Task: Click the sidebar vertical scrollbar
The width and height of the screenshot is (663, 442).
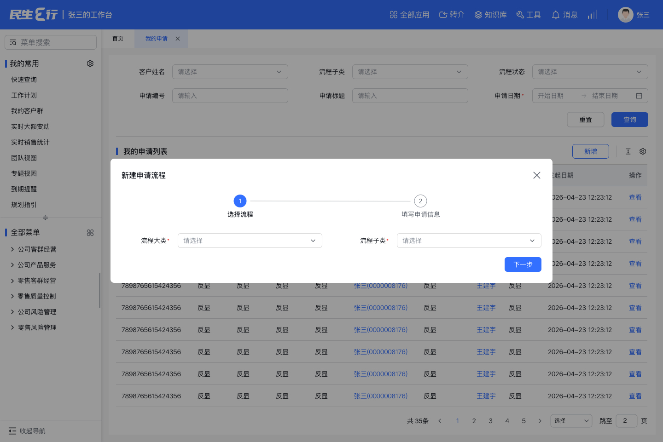Action: pos(99,290)
